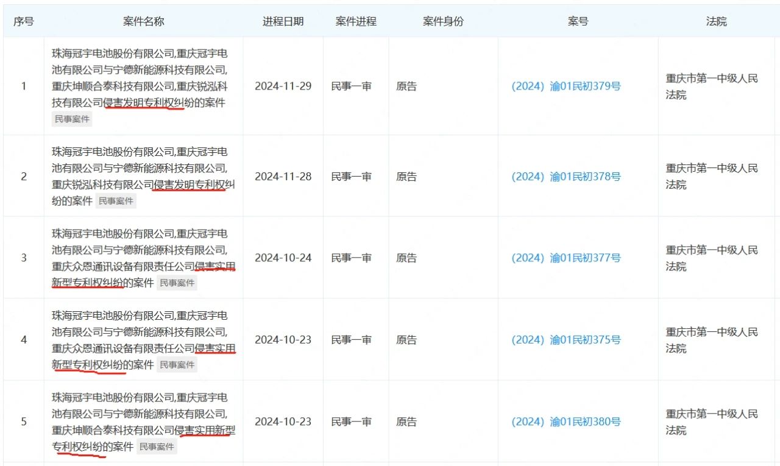Click the 民事案件 tag in row 3
Image resolution: width=780 pixels, height=466 pixels.
[x=177, y=283]
